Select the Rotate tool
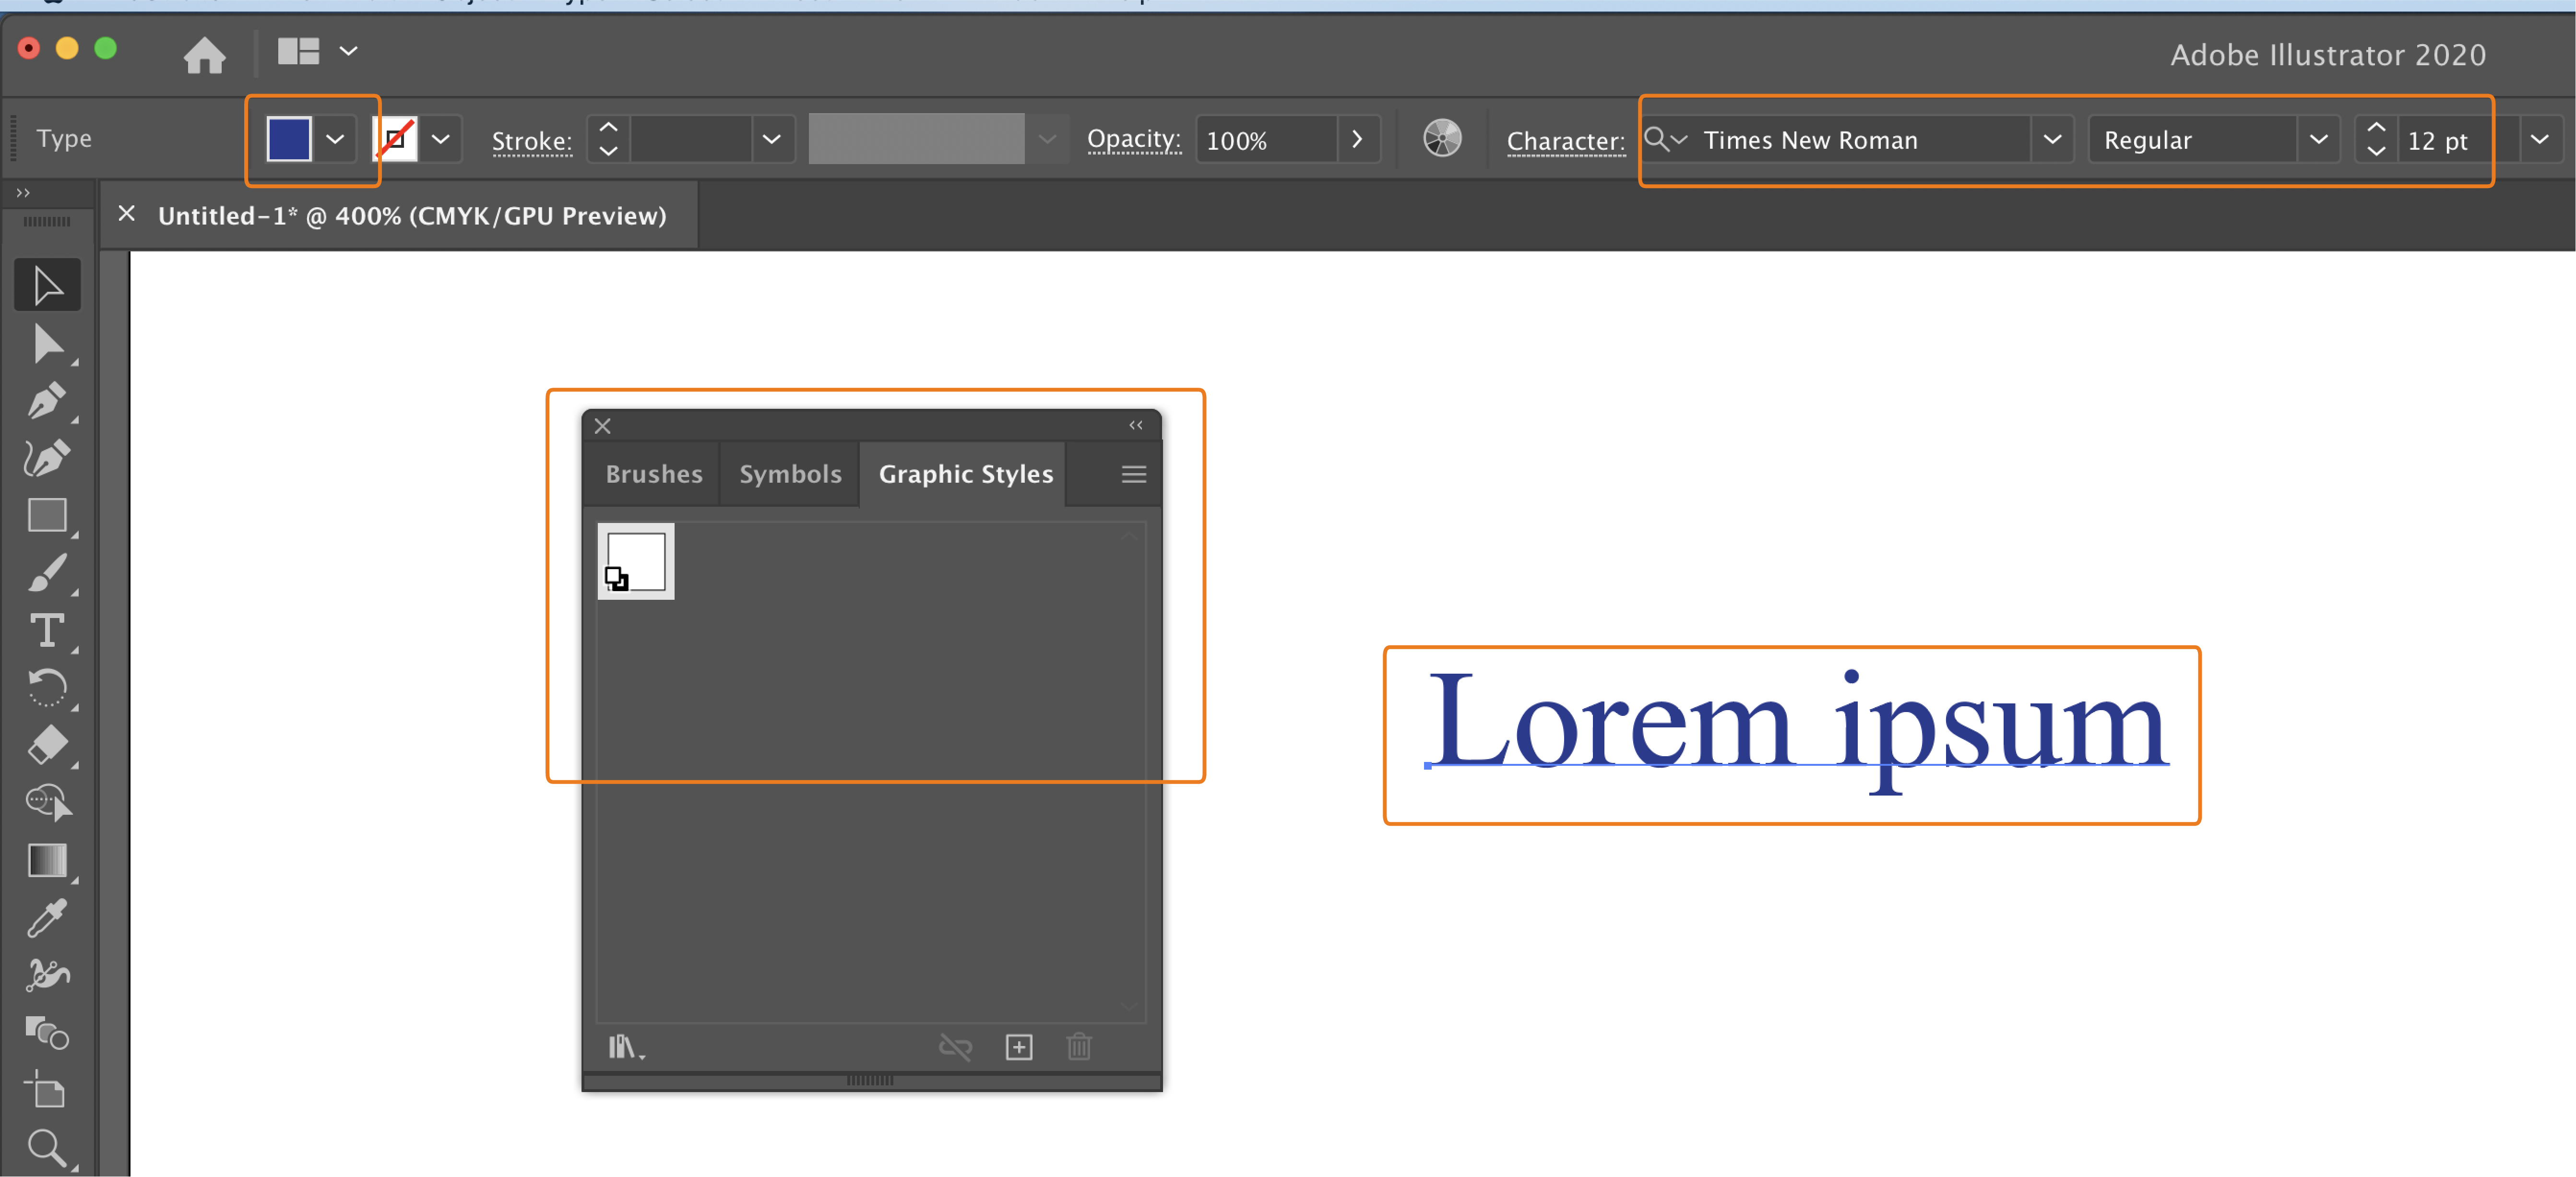 (47, 688)
